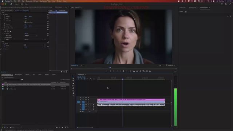Click Add Marker in the Program monitor

point(107,71)
